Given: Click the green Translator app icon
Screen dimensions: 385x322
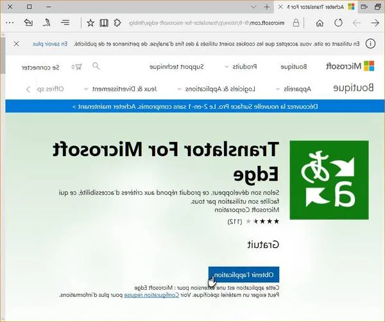Looking at the screenshot, I should (x=329, y=180).
